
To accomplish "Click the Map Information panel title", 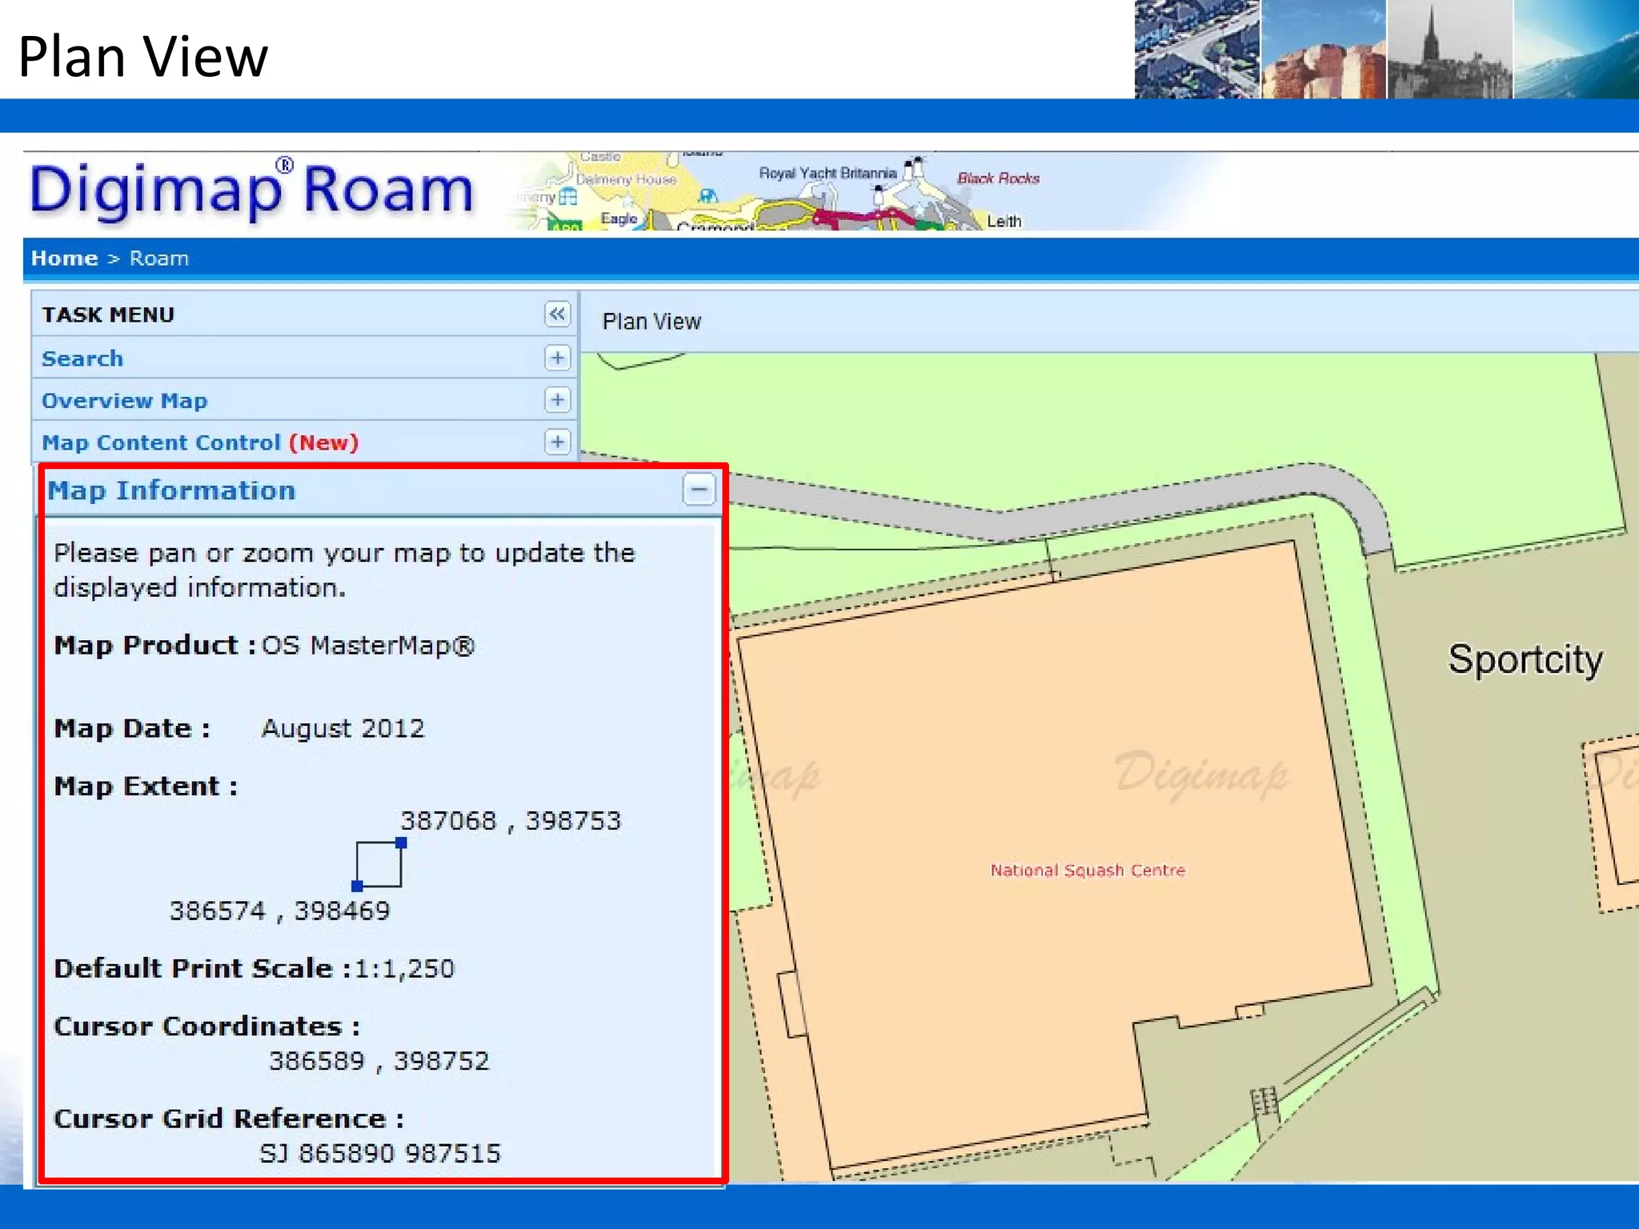I will (171, 490).
